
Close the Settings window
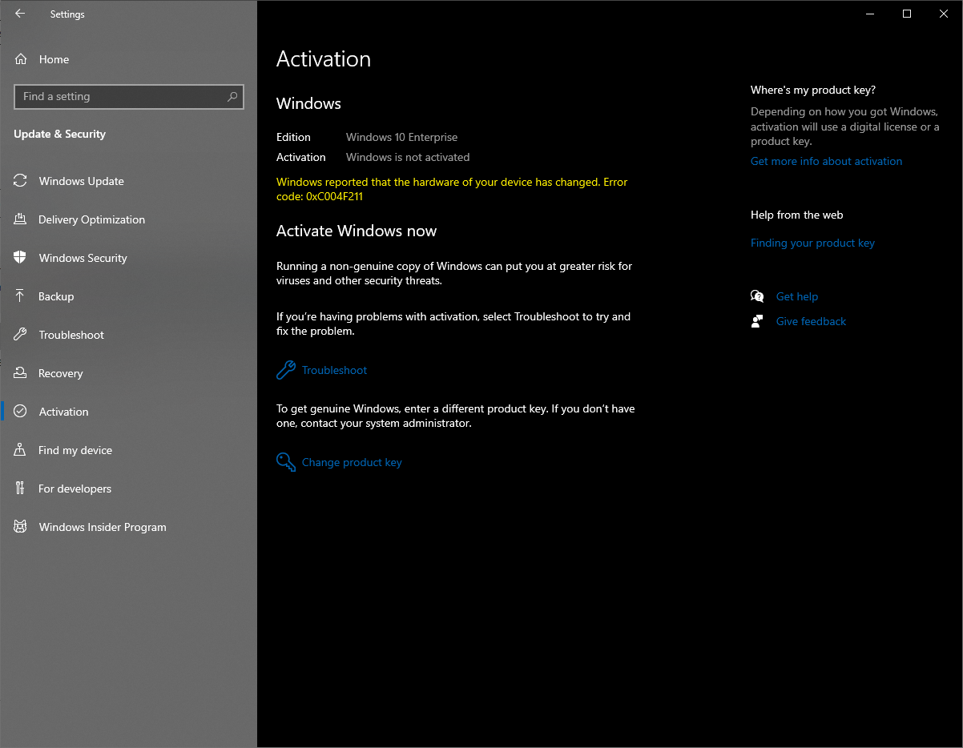(944, 14)
